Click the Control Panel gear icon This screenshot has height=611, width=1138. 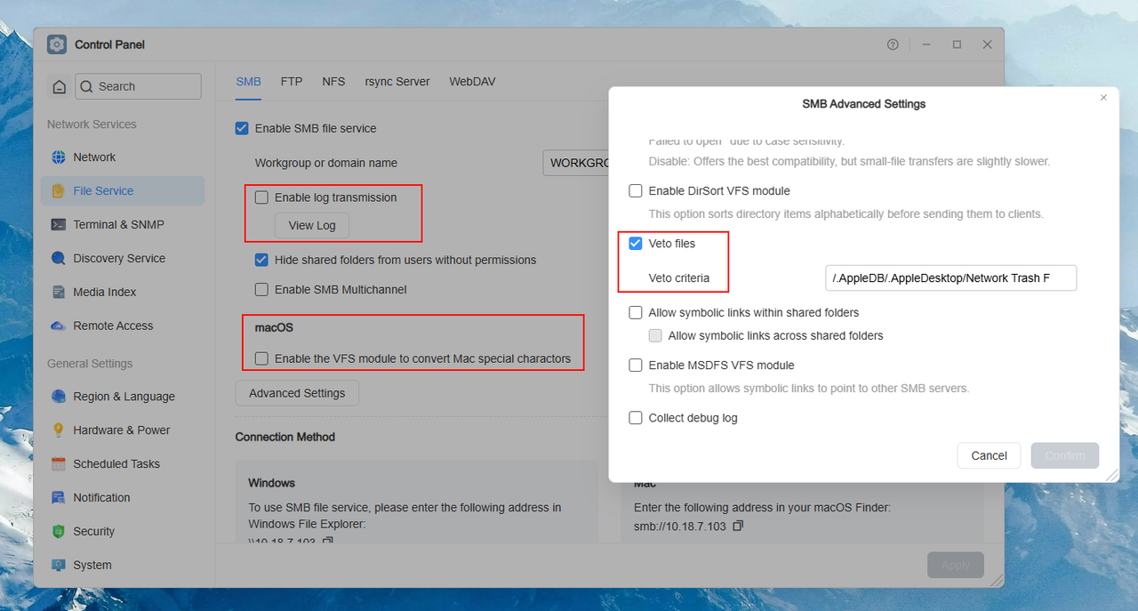point(57,44)
